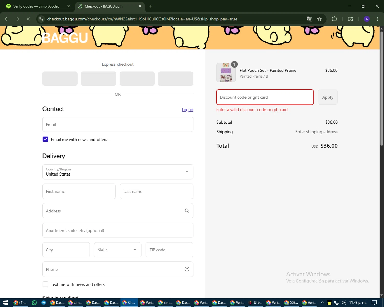Click the volume speaker tray icon
Screen dimensions: 384x307
344,303
